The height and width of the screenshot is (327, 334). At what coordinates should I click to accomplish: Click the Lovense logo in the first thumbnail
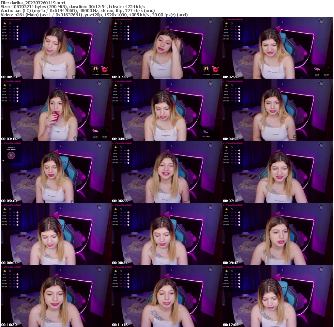pos(11,20)
